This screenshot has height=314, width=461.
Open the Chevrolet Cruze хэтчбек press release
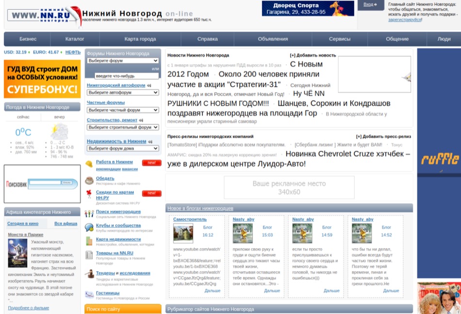pyautogui.click(x=289, y=159)
